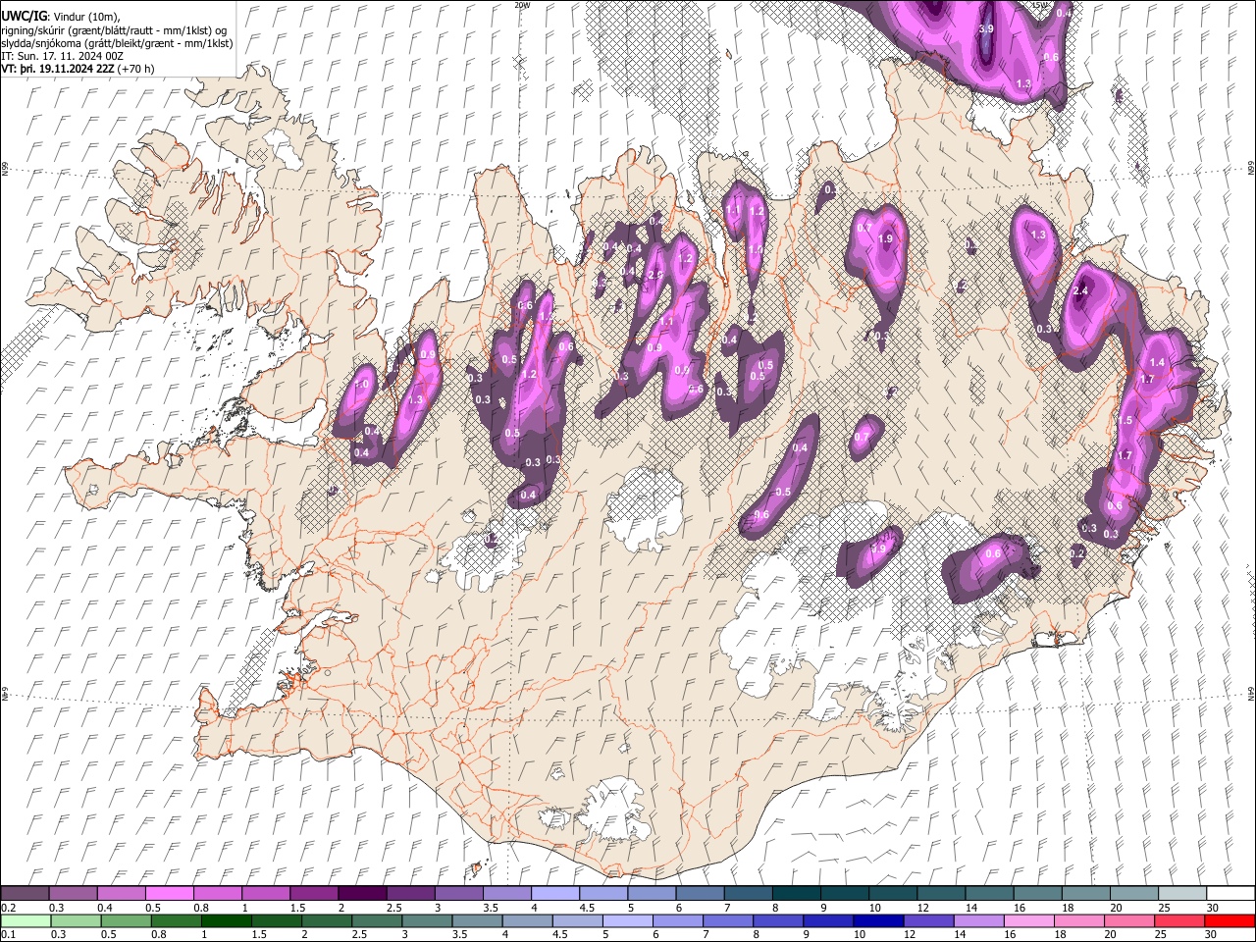Click the 64N latitude label on right edge
1256x942 pixels.
[1251, 693]
